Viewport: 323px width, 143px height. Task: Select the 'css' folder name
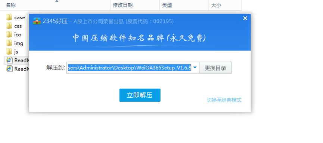18,26
